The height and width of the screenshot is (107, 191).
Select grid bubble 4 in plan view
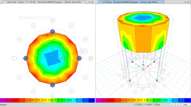click(x=53, y=96)
